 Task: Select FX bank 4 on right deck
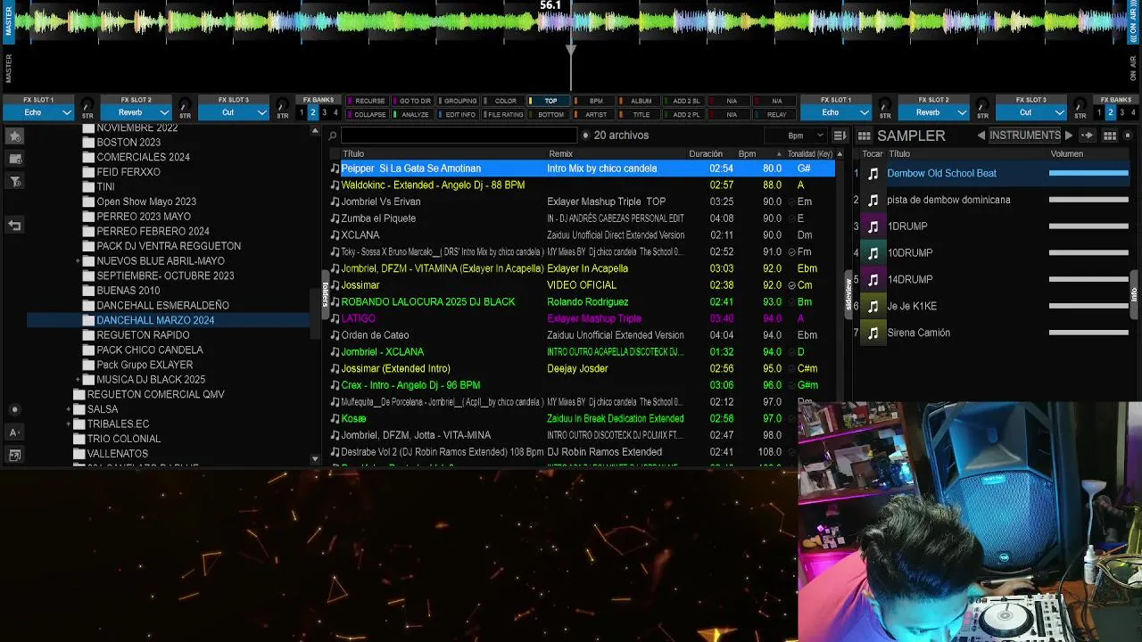point(1134,113)
